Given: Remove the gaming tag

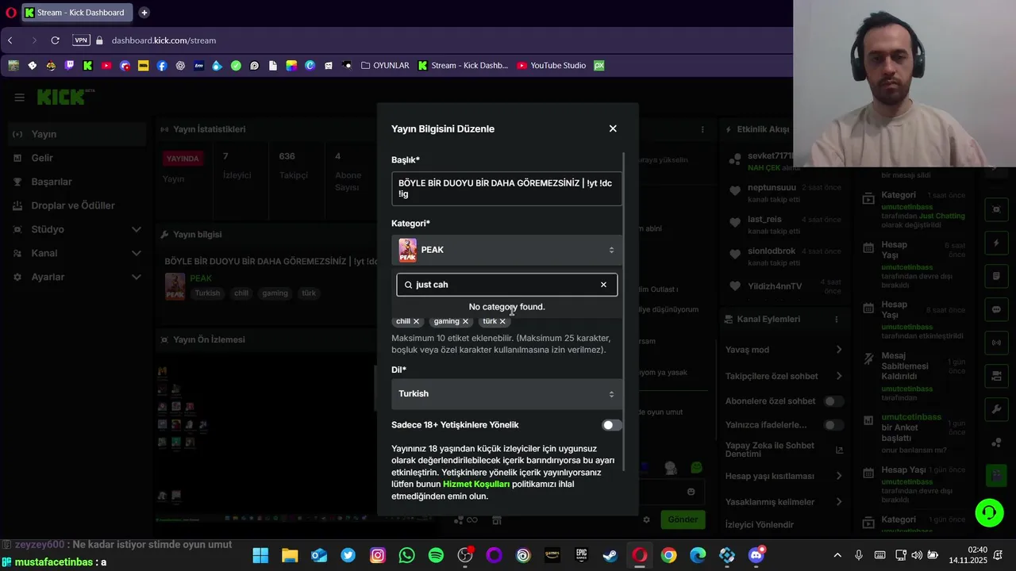Looking at the screenshot, I should (465, 321).
